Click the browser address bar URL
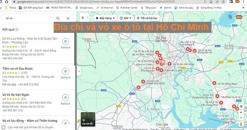The image size is (247, 130). (x=96, y=2)
